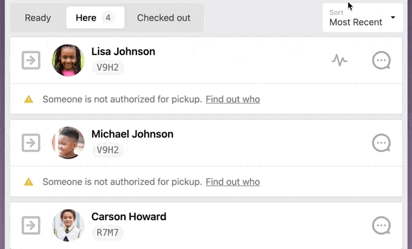Click the R7M7 code badge
Viewport: 412px width, 249px height.
click(x=108, y=232)
